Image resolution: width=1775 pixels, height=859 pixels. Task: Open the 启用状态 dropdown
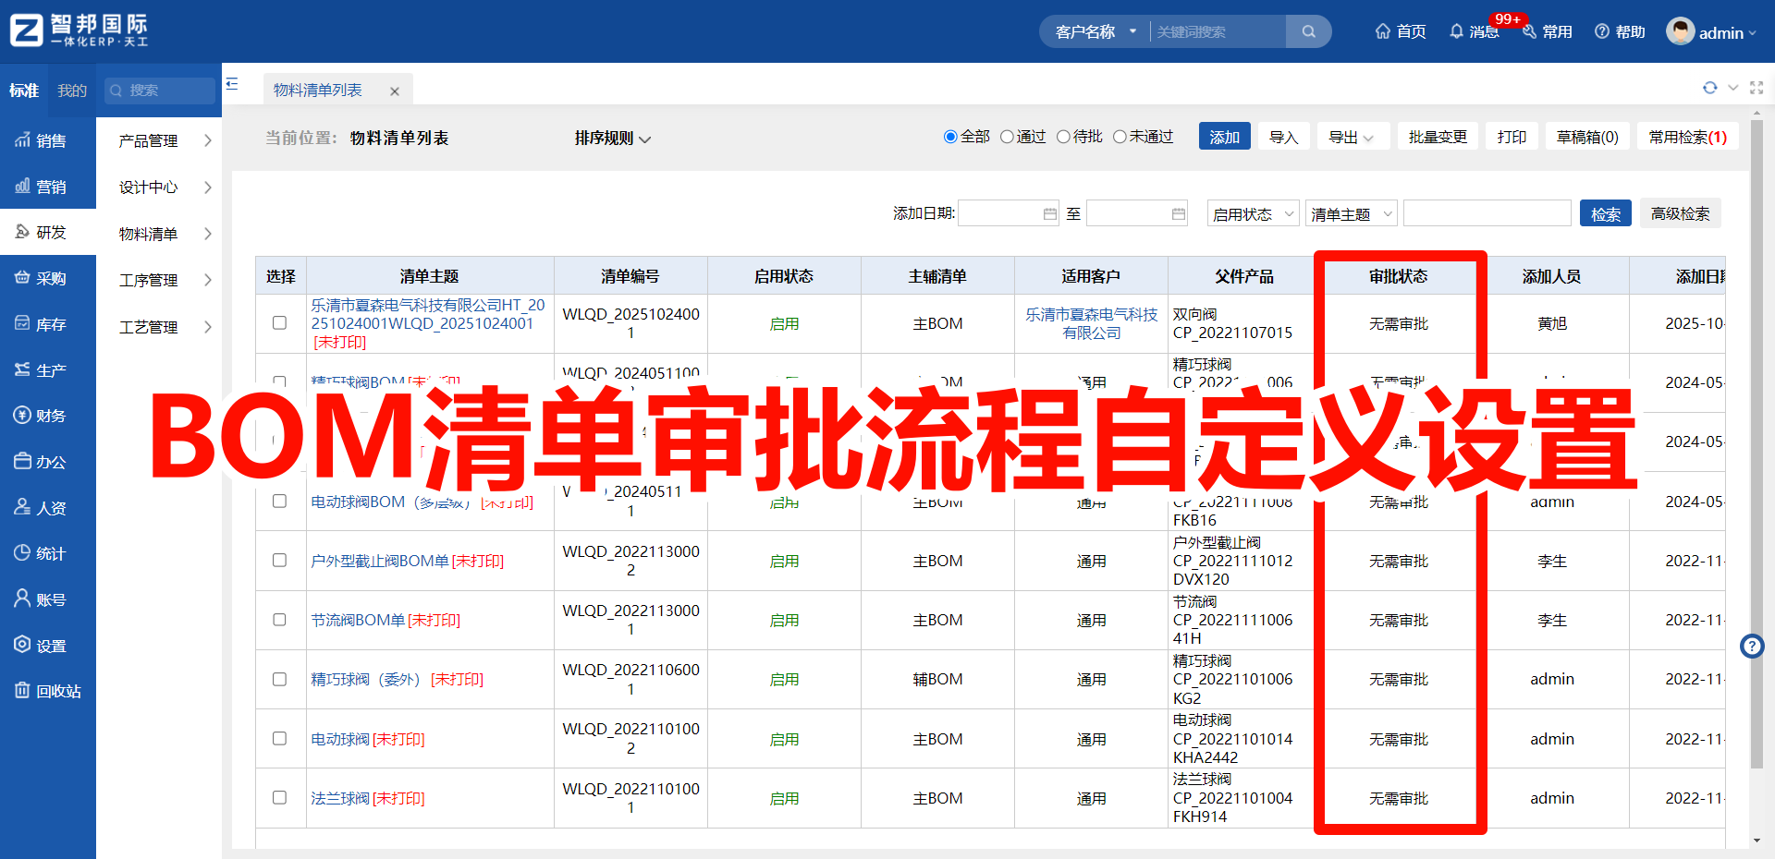click(1252, 213)
